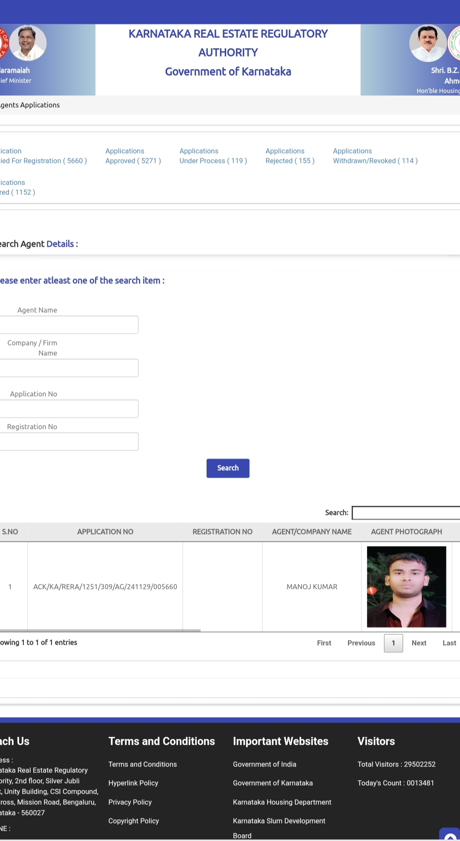Select page 1 in pagination
The height and width of the screenshot is (841, 460).
393,643
